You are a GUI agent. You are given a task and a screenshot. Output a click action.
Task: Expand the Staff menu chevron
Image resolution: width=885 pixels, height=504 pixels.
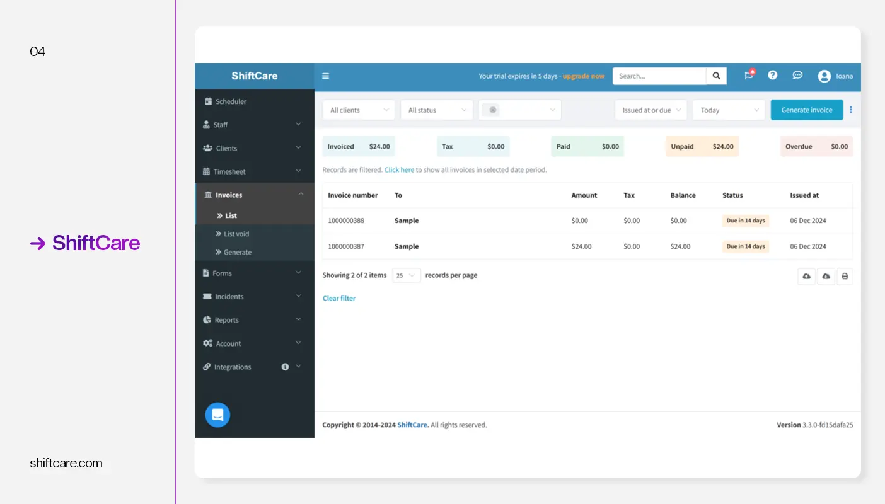point(298,125)
